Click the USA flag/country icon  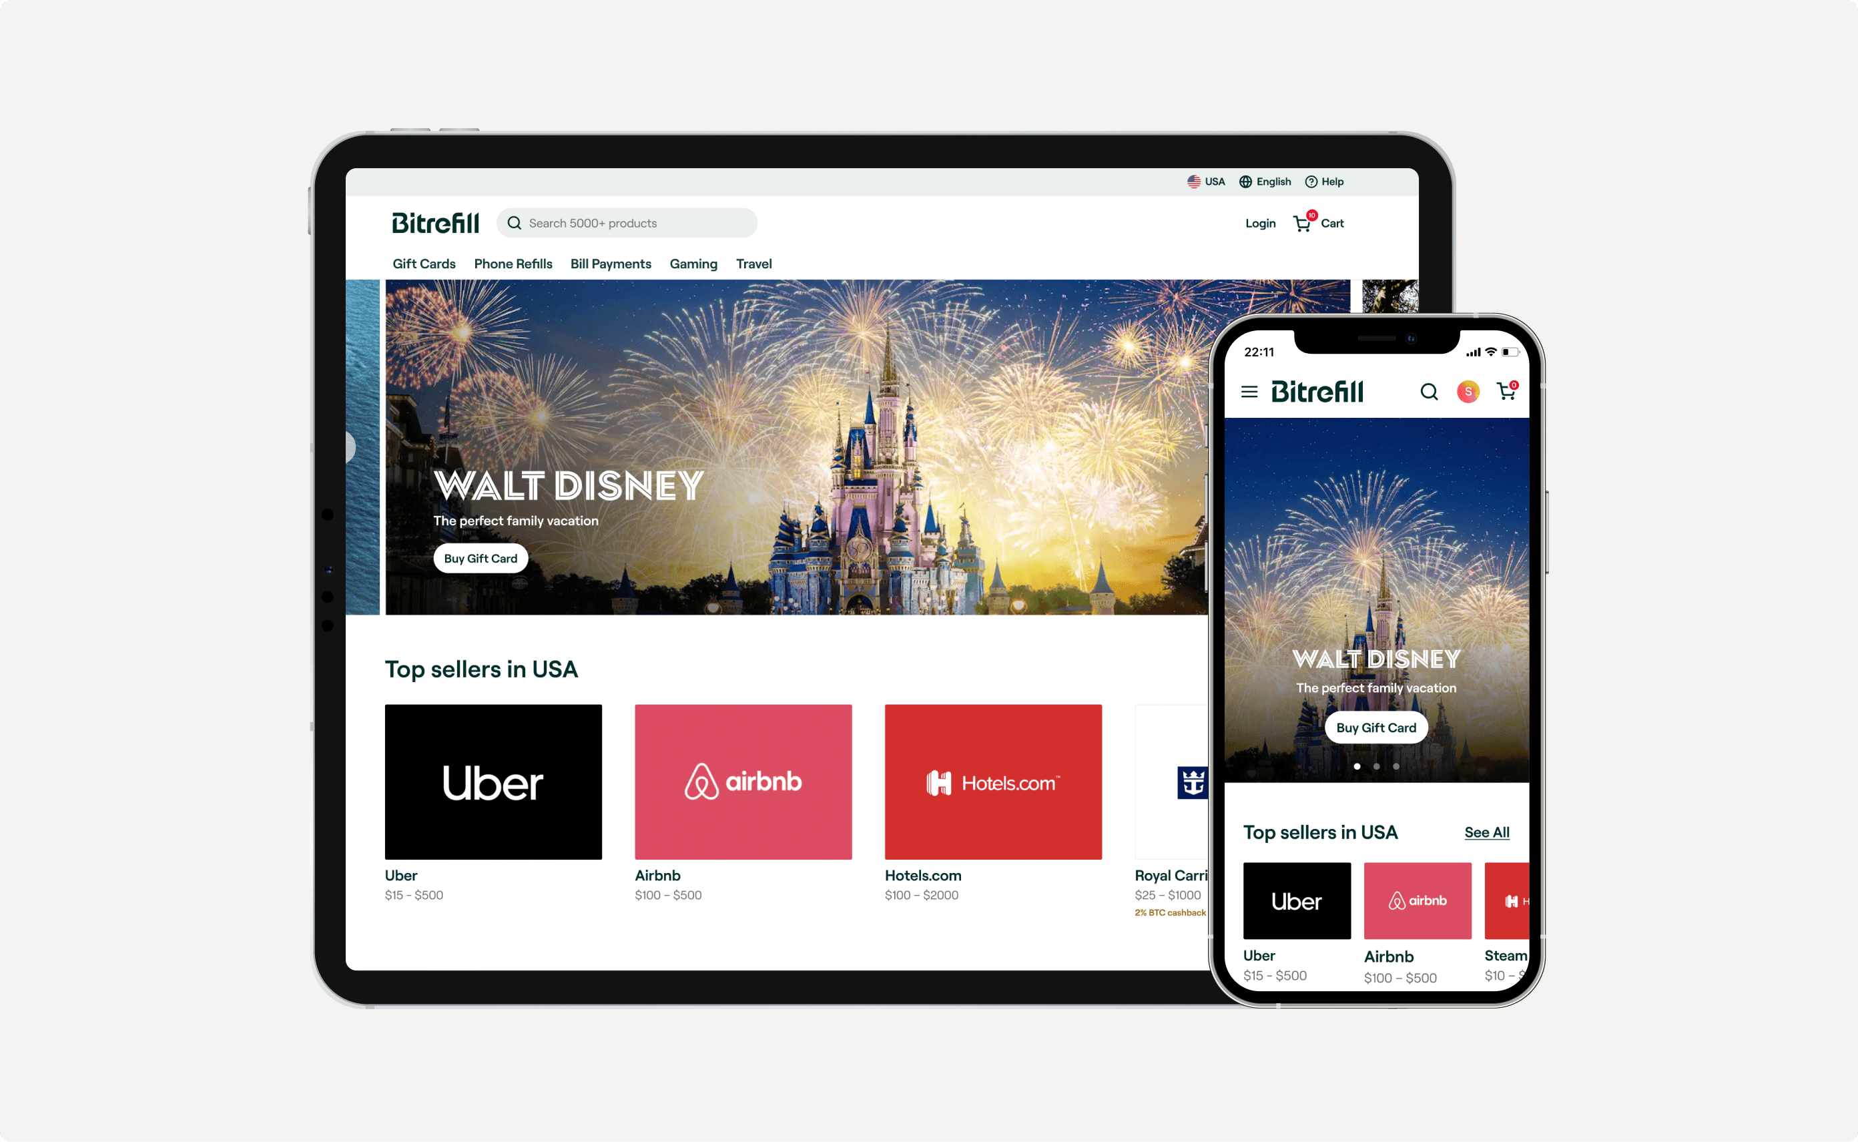(x=1191, y=181)
